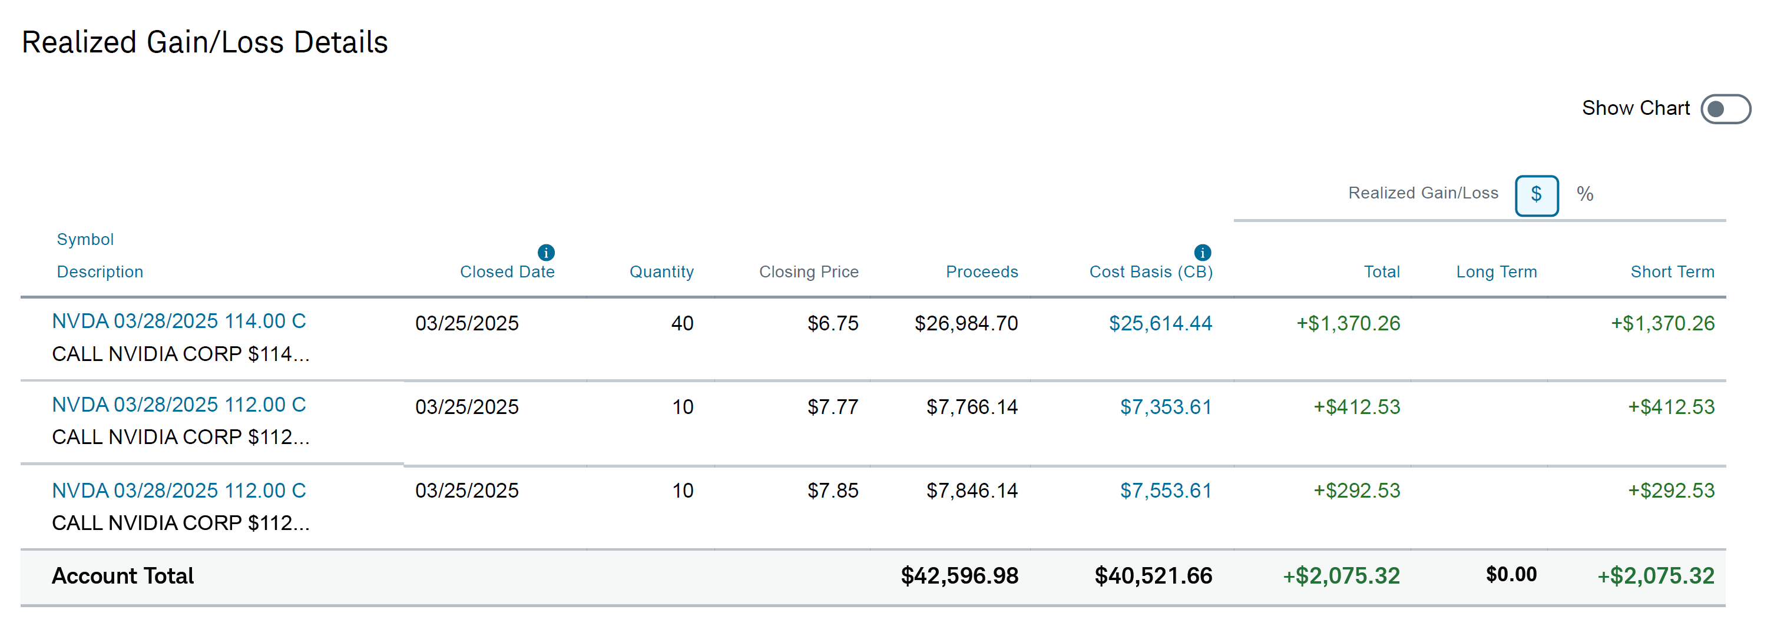Sort by Total gain/loss header
Screen dimensions: 1774x626
[x=1382, y=272]
